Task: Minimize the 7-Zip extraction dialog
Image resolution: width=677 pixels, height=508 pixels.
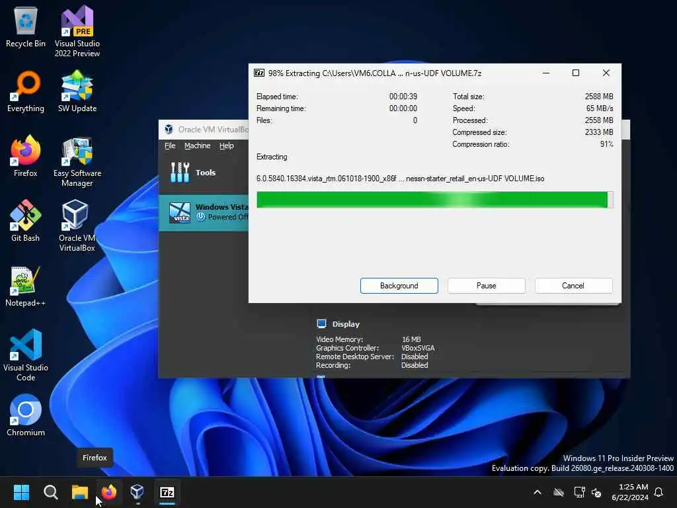Action: pos(545,73)
